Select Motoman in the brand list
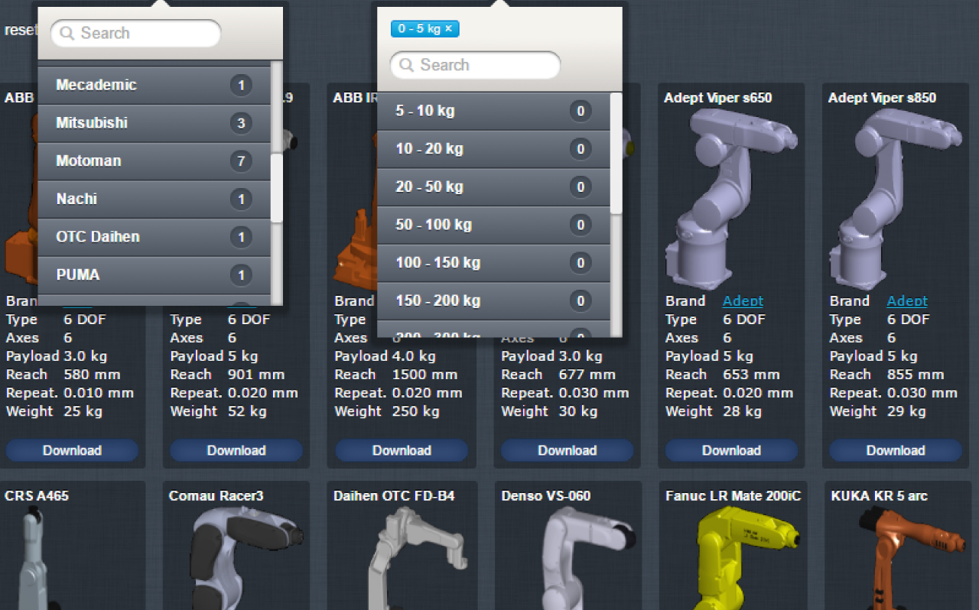The image size is (979, 610). point(154,161)
